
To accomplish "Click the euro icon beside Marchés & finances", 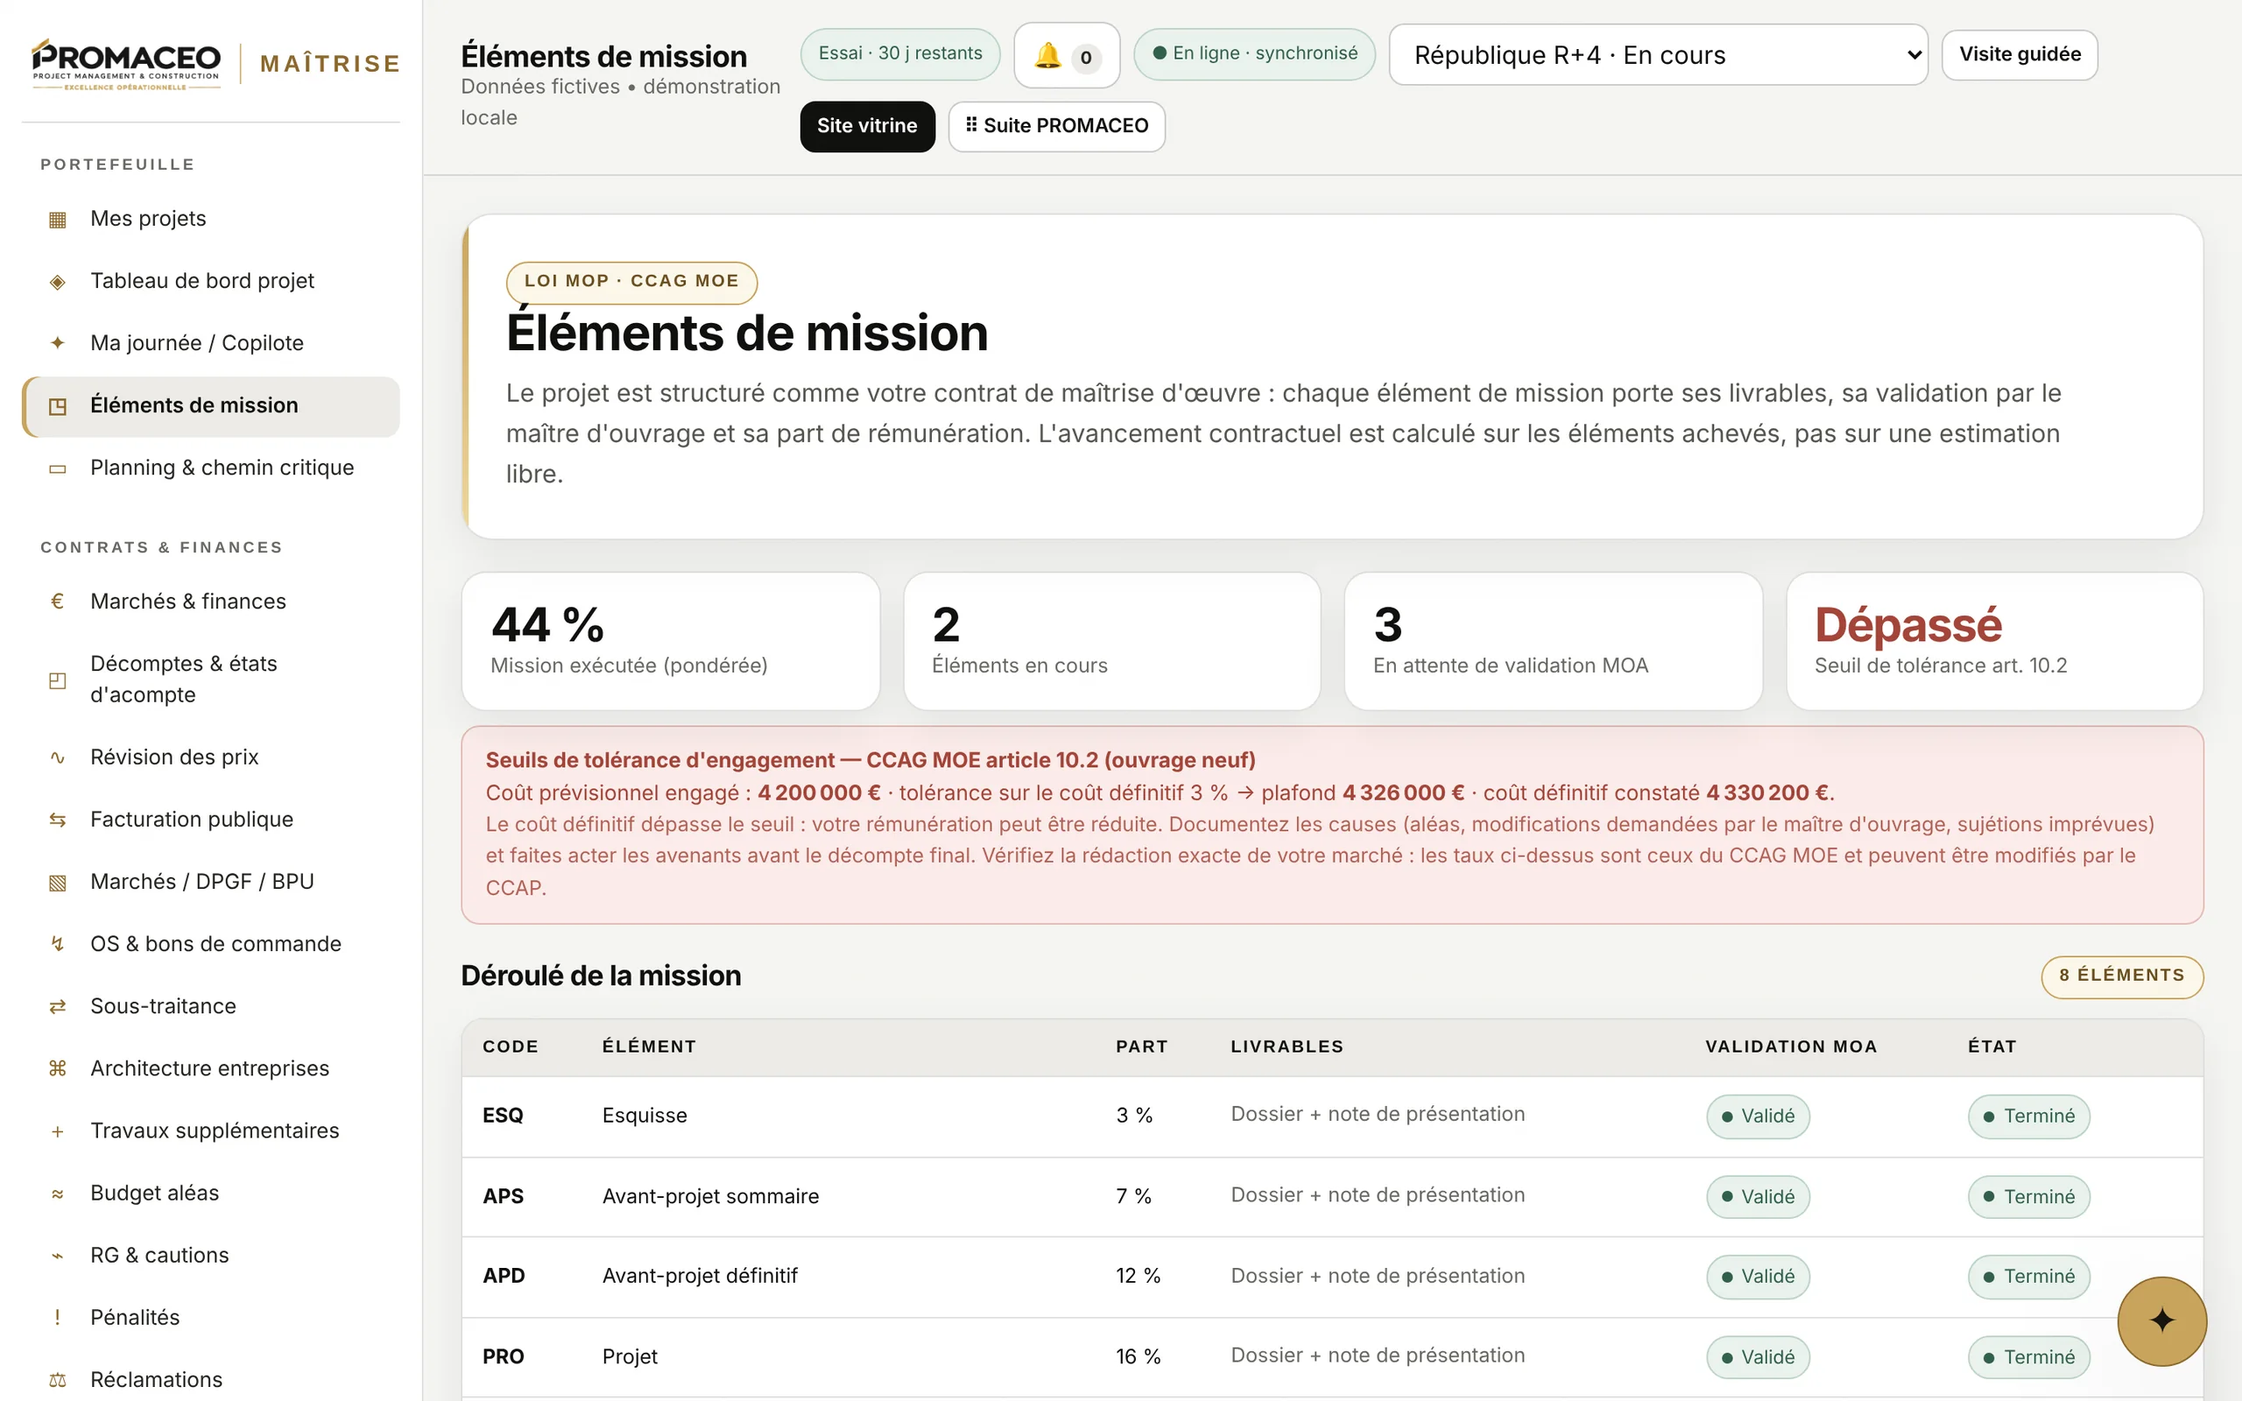I will (x=58, y=602).
